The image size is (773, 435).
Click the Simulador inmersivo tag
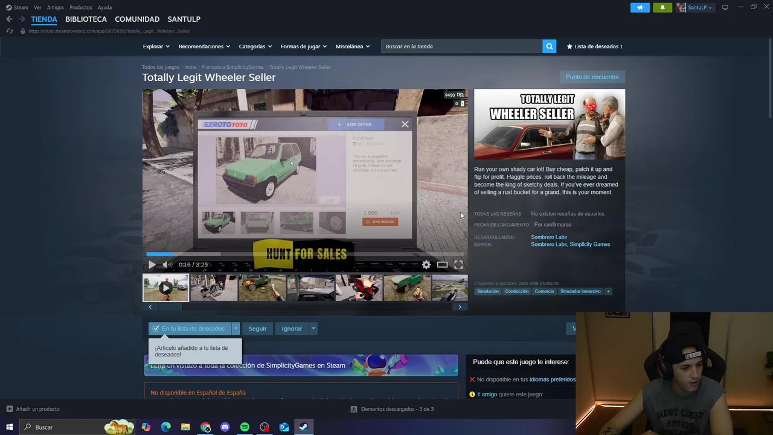click(580, 291)
